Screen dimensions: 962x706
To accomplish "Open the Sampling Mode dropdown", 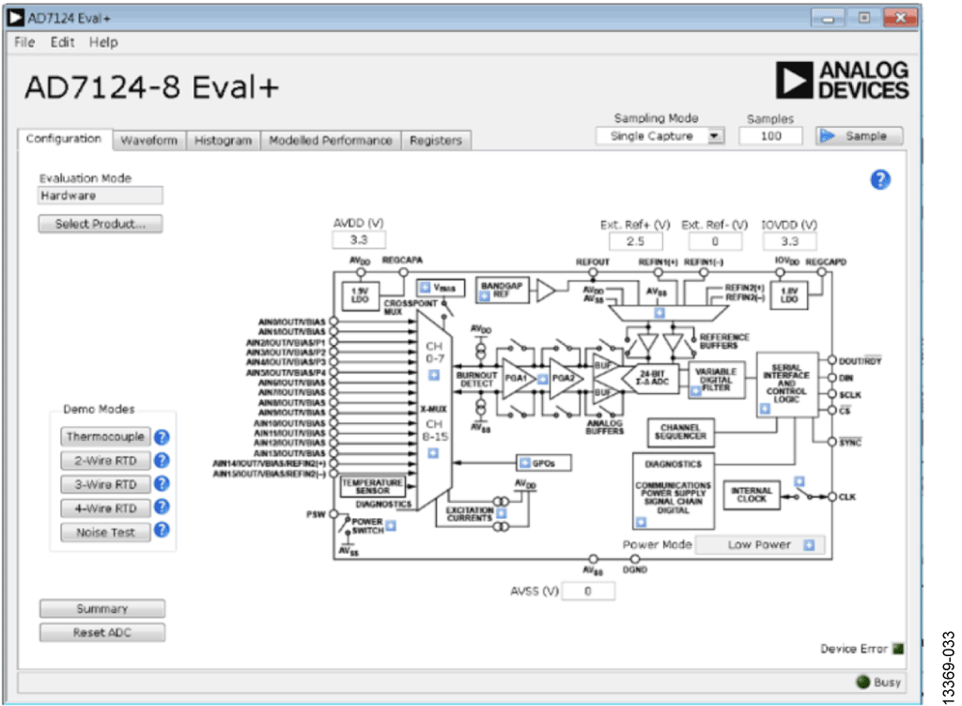I will pos(715,136).
